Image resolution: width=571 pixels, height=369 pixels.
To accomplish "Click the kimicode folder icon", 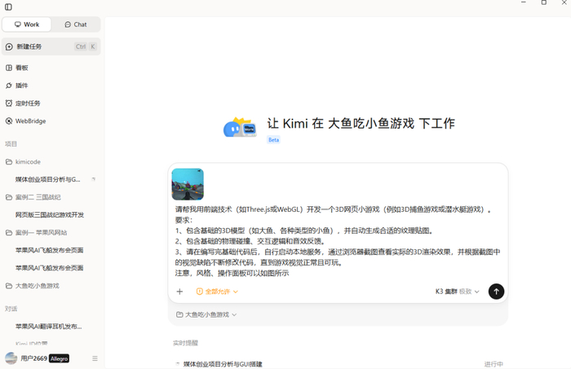I will (9, 162).
